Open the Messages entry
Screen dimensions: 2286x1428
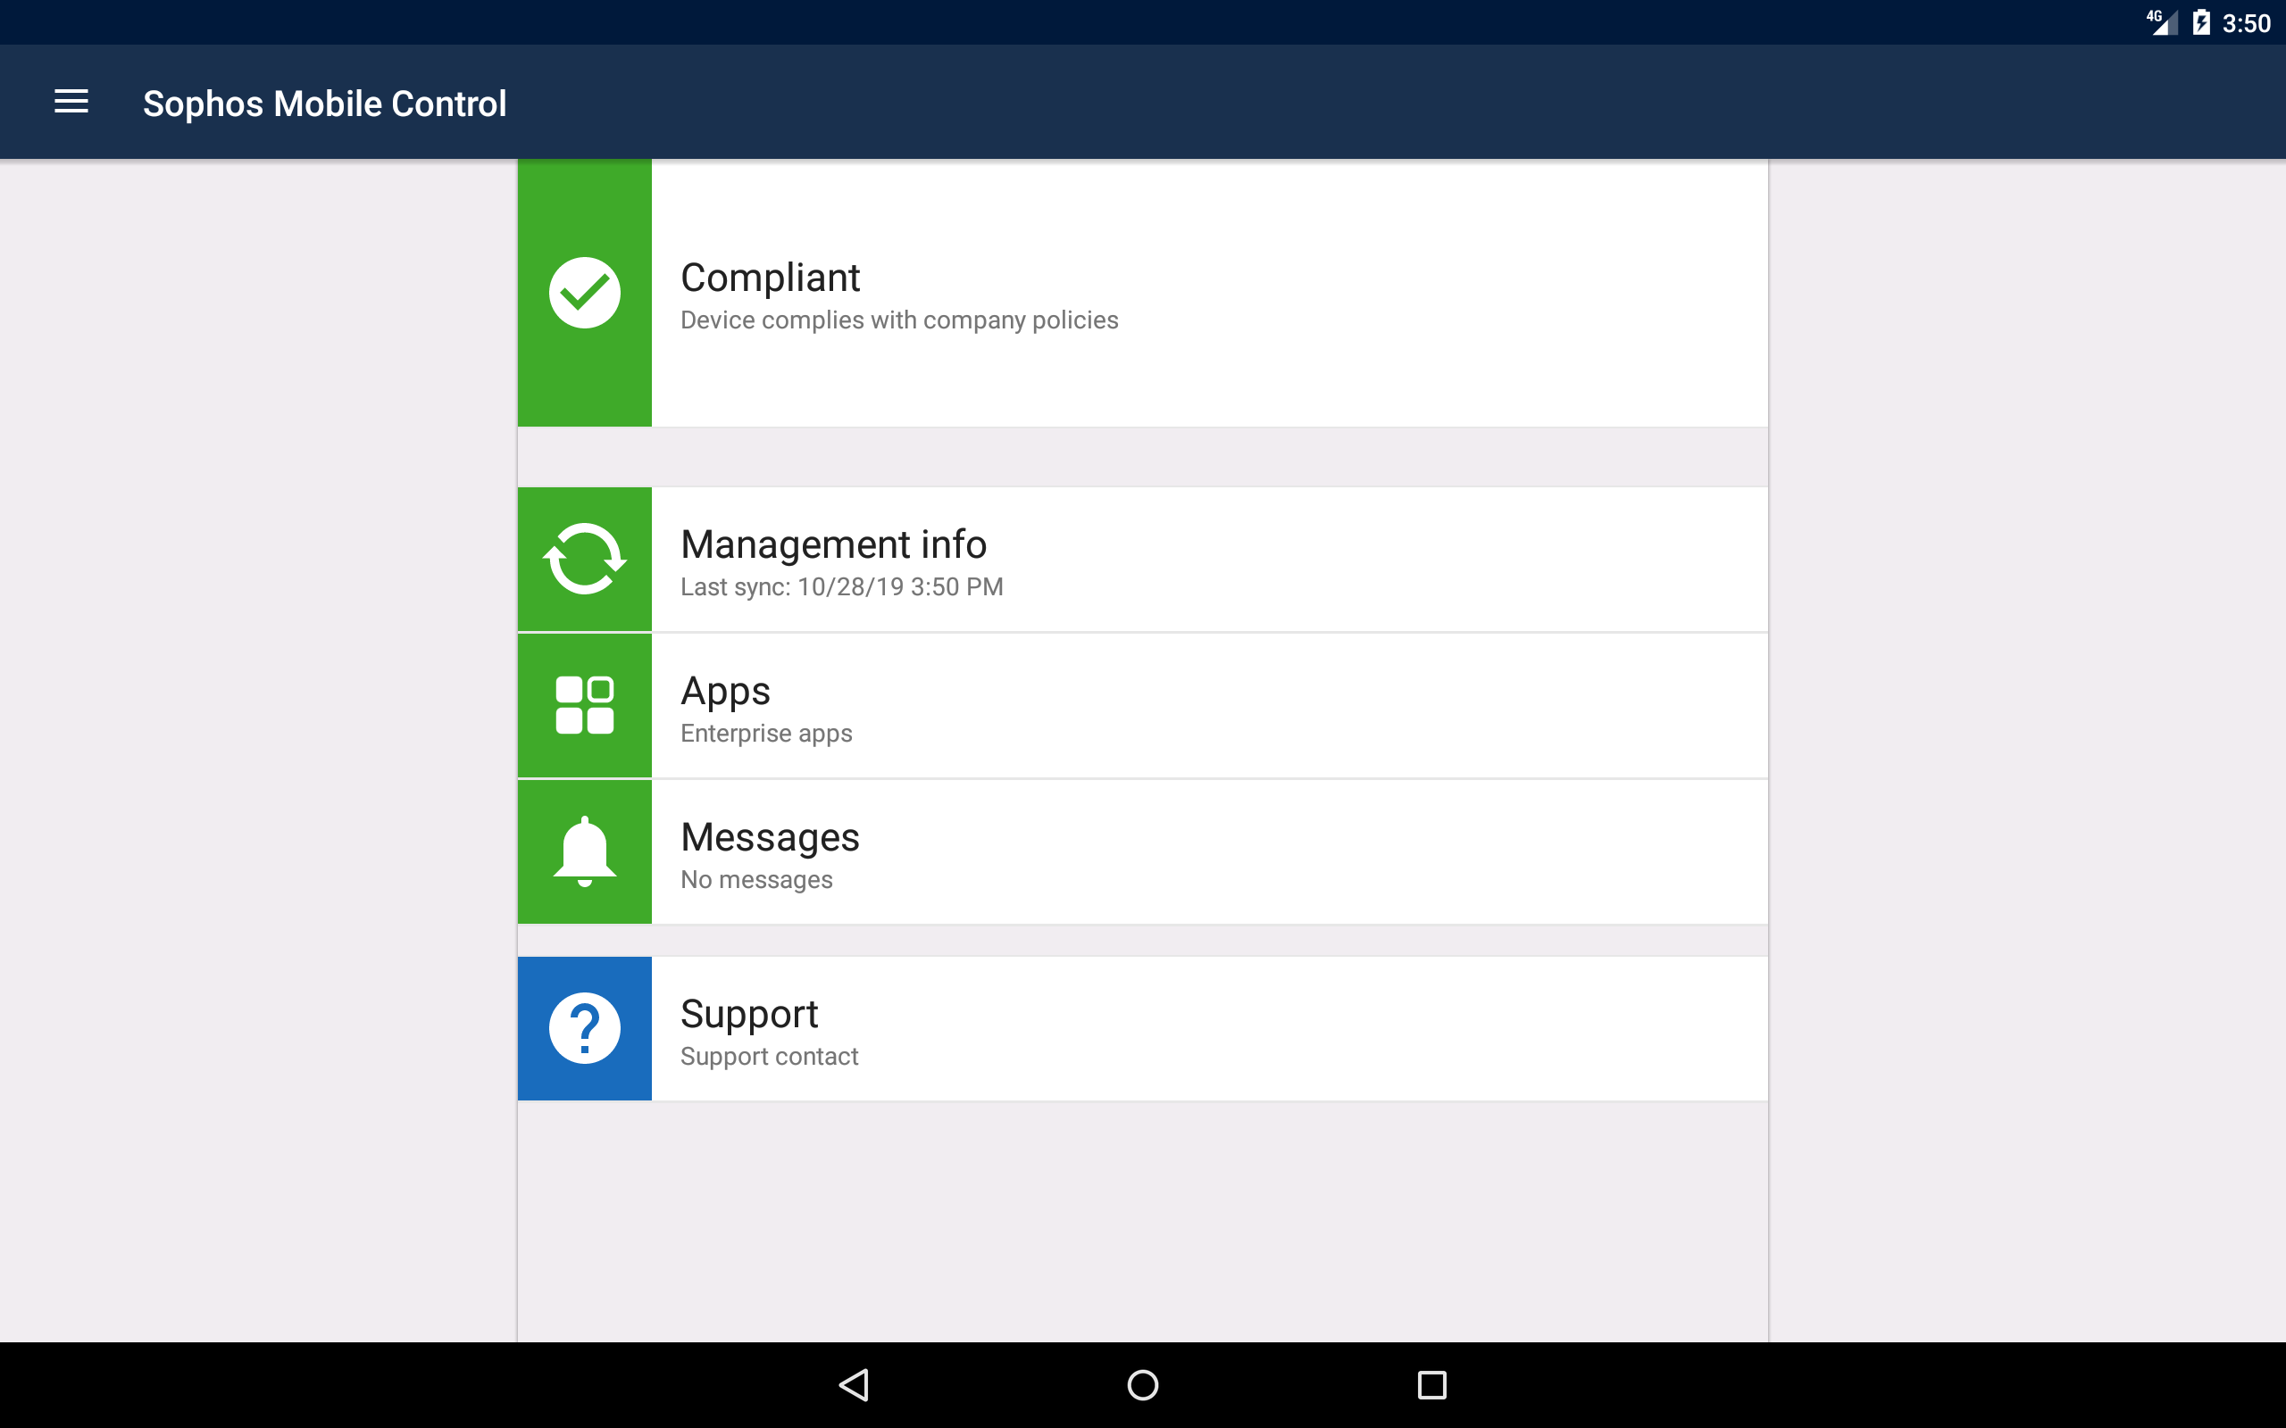tap(1142, 851)
